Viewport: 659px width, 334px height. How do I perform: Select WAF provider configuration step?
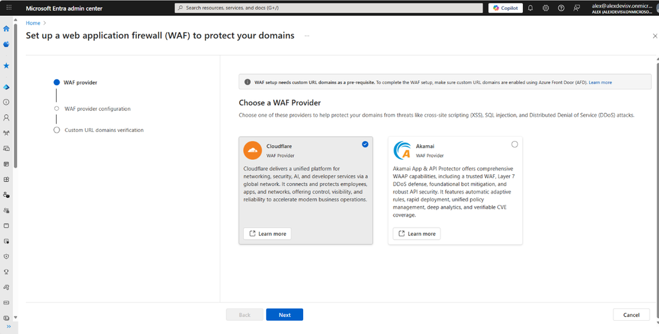(x=92, y=109)
